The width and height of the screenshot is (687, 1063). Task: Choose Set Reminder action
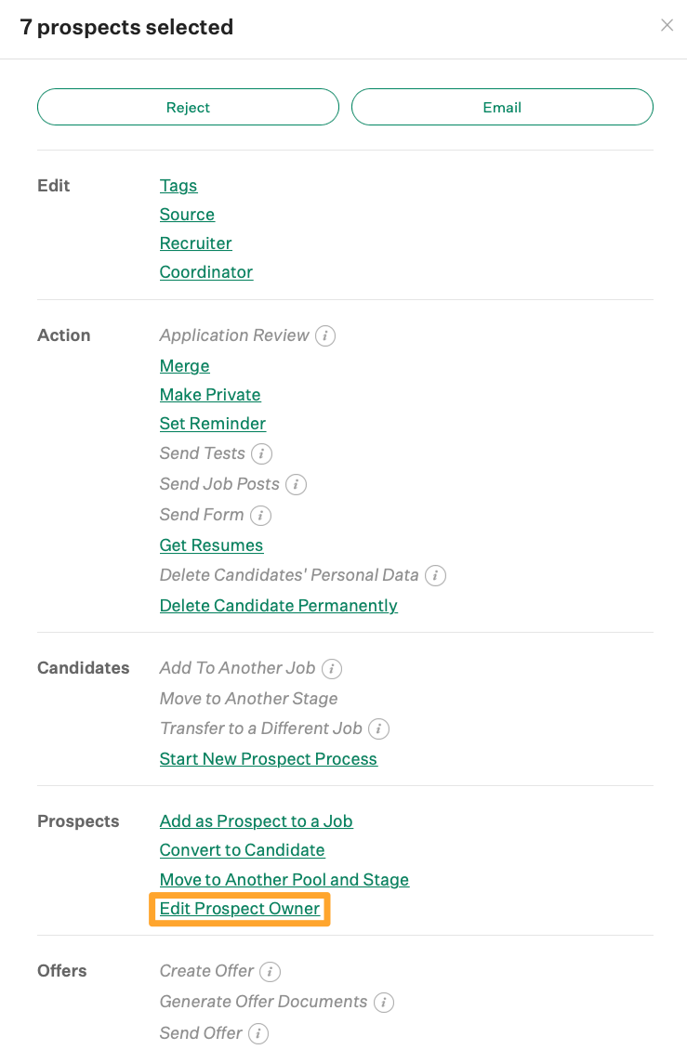tap(212, 424)
